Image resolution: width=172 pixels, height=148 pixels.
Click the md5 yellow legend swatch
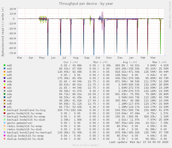(x=5, y=75)
